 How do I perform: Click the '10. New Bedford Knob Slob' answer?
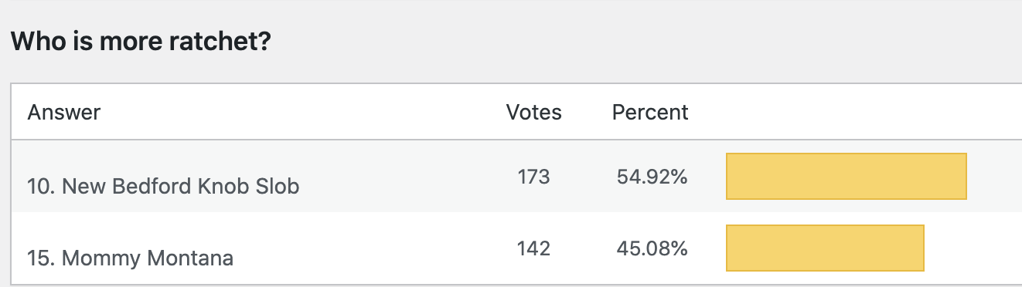pos(163,186)
